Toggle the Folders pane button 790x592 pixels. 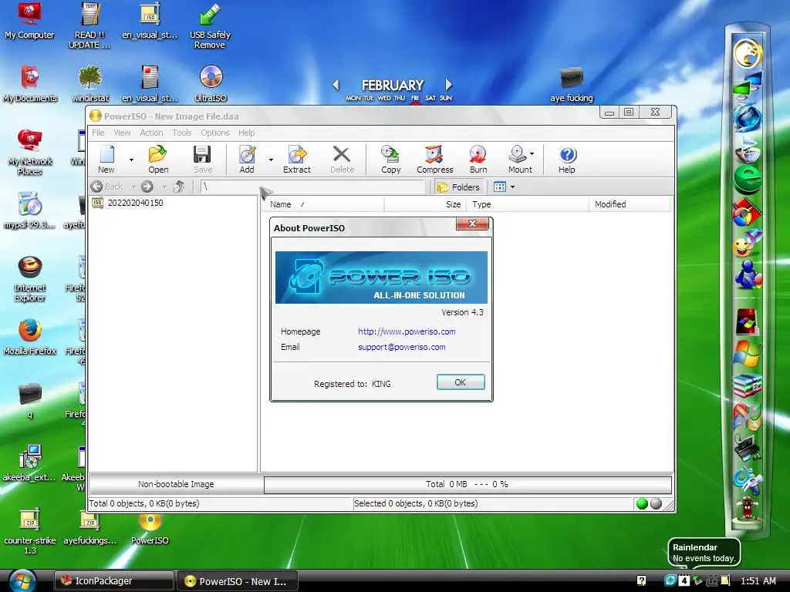pos(459,187)
